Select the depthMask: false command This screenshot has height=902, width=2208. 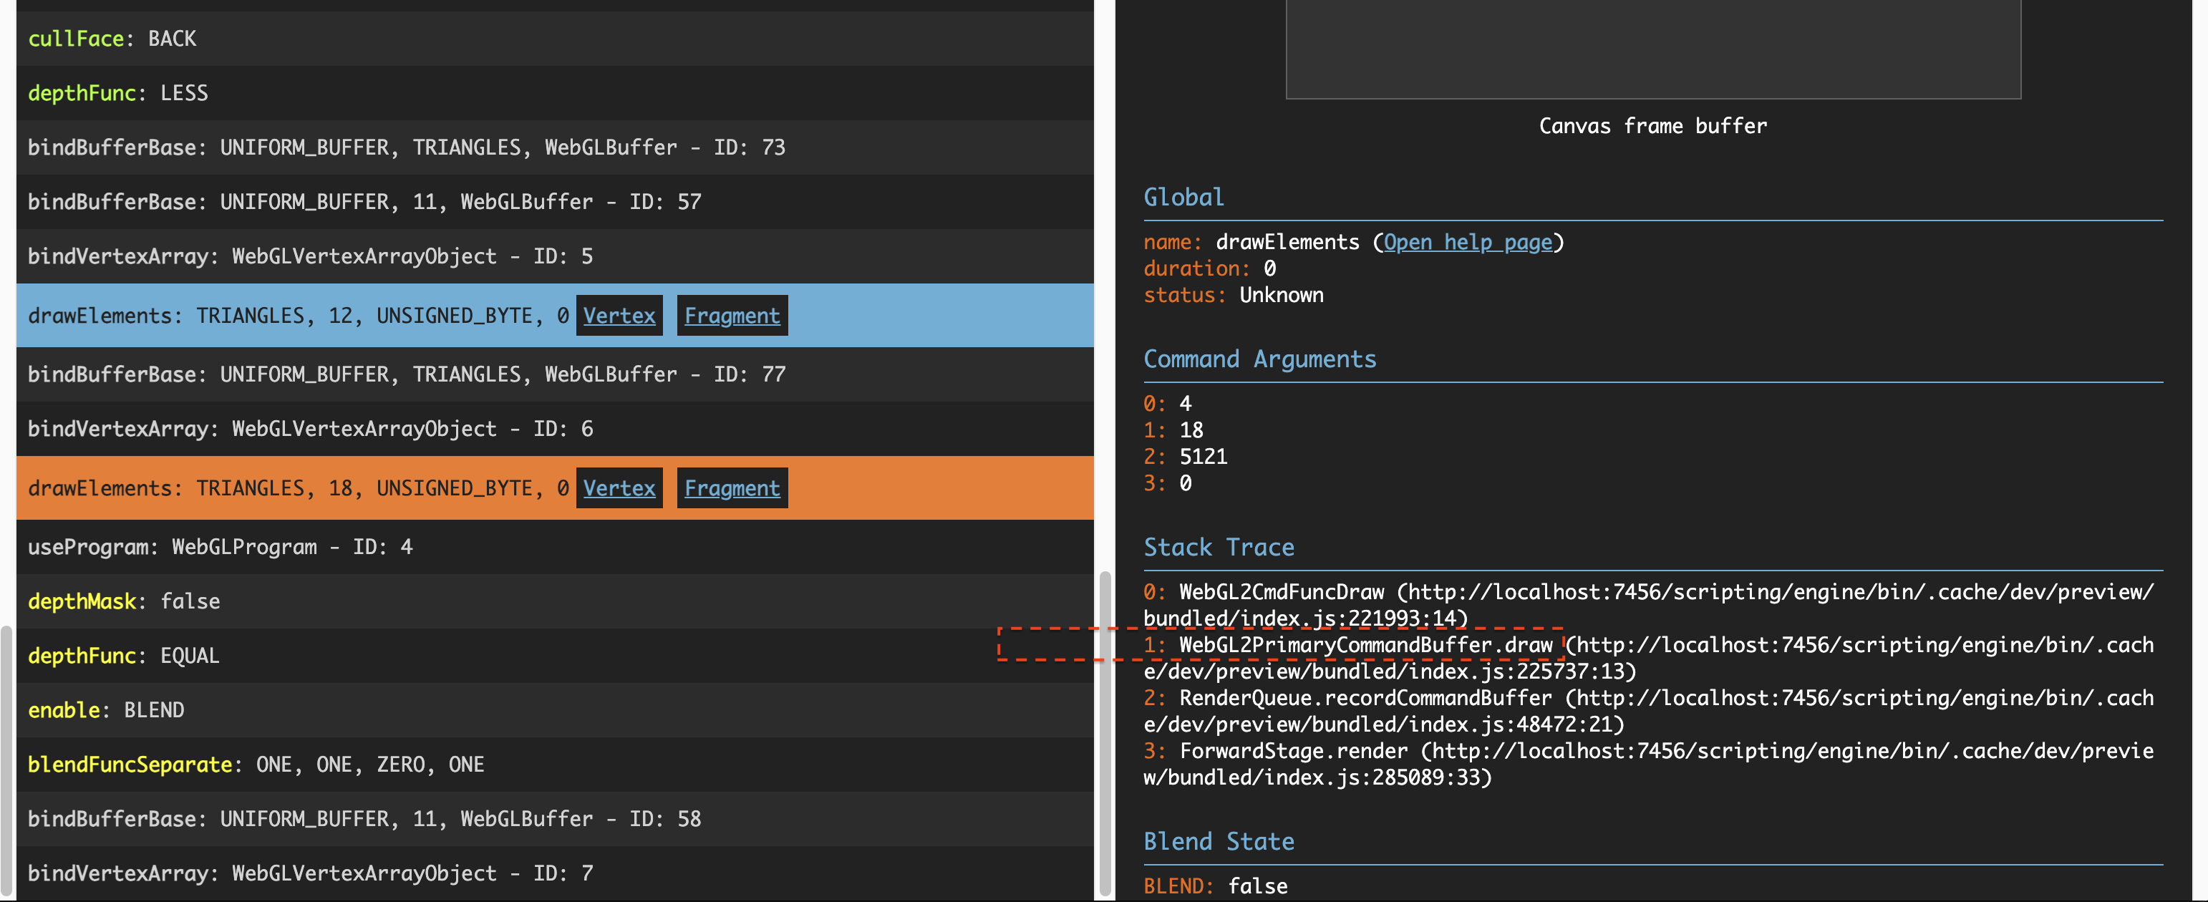coord(125,601)
